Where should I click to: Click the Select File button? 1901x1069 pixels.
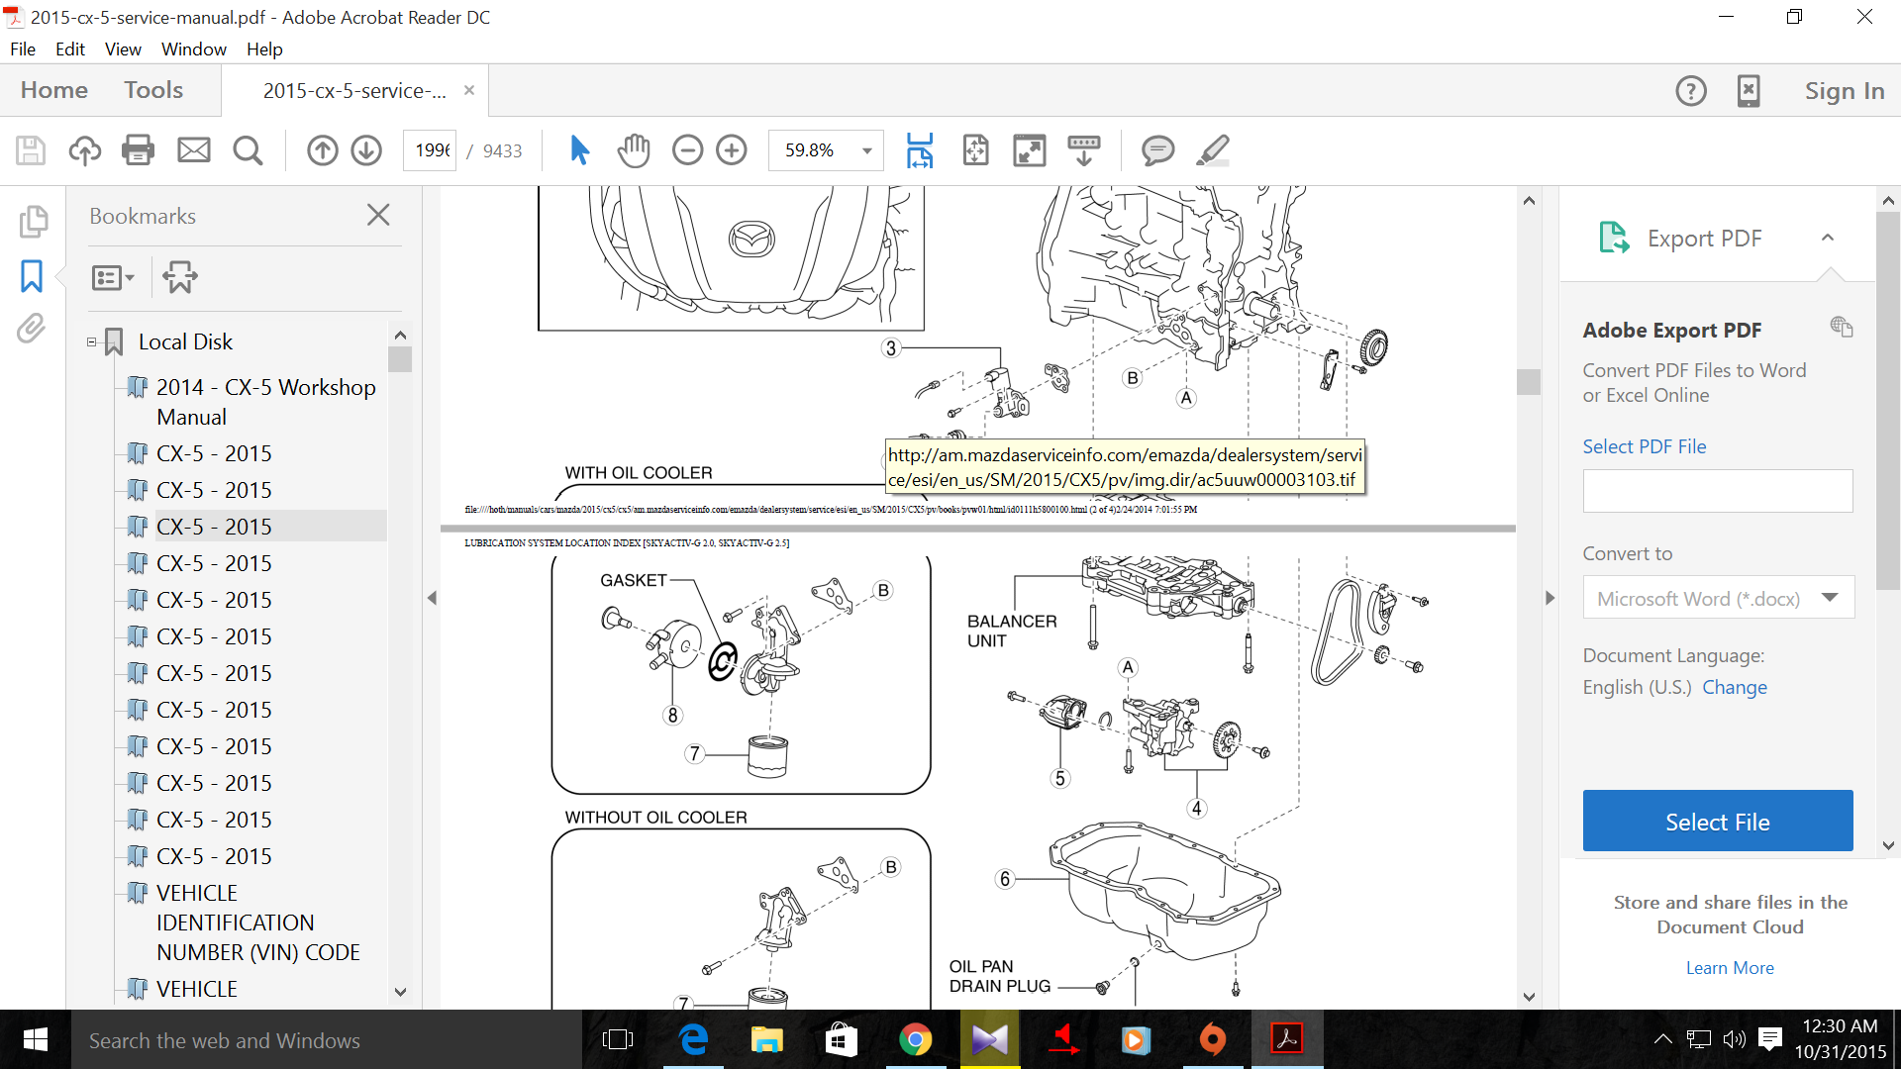tap(1718, 821)
